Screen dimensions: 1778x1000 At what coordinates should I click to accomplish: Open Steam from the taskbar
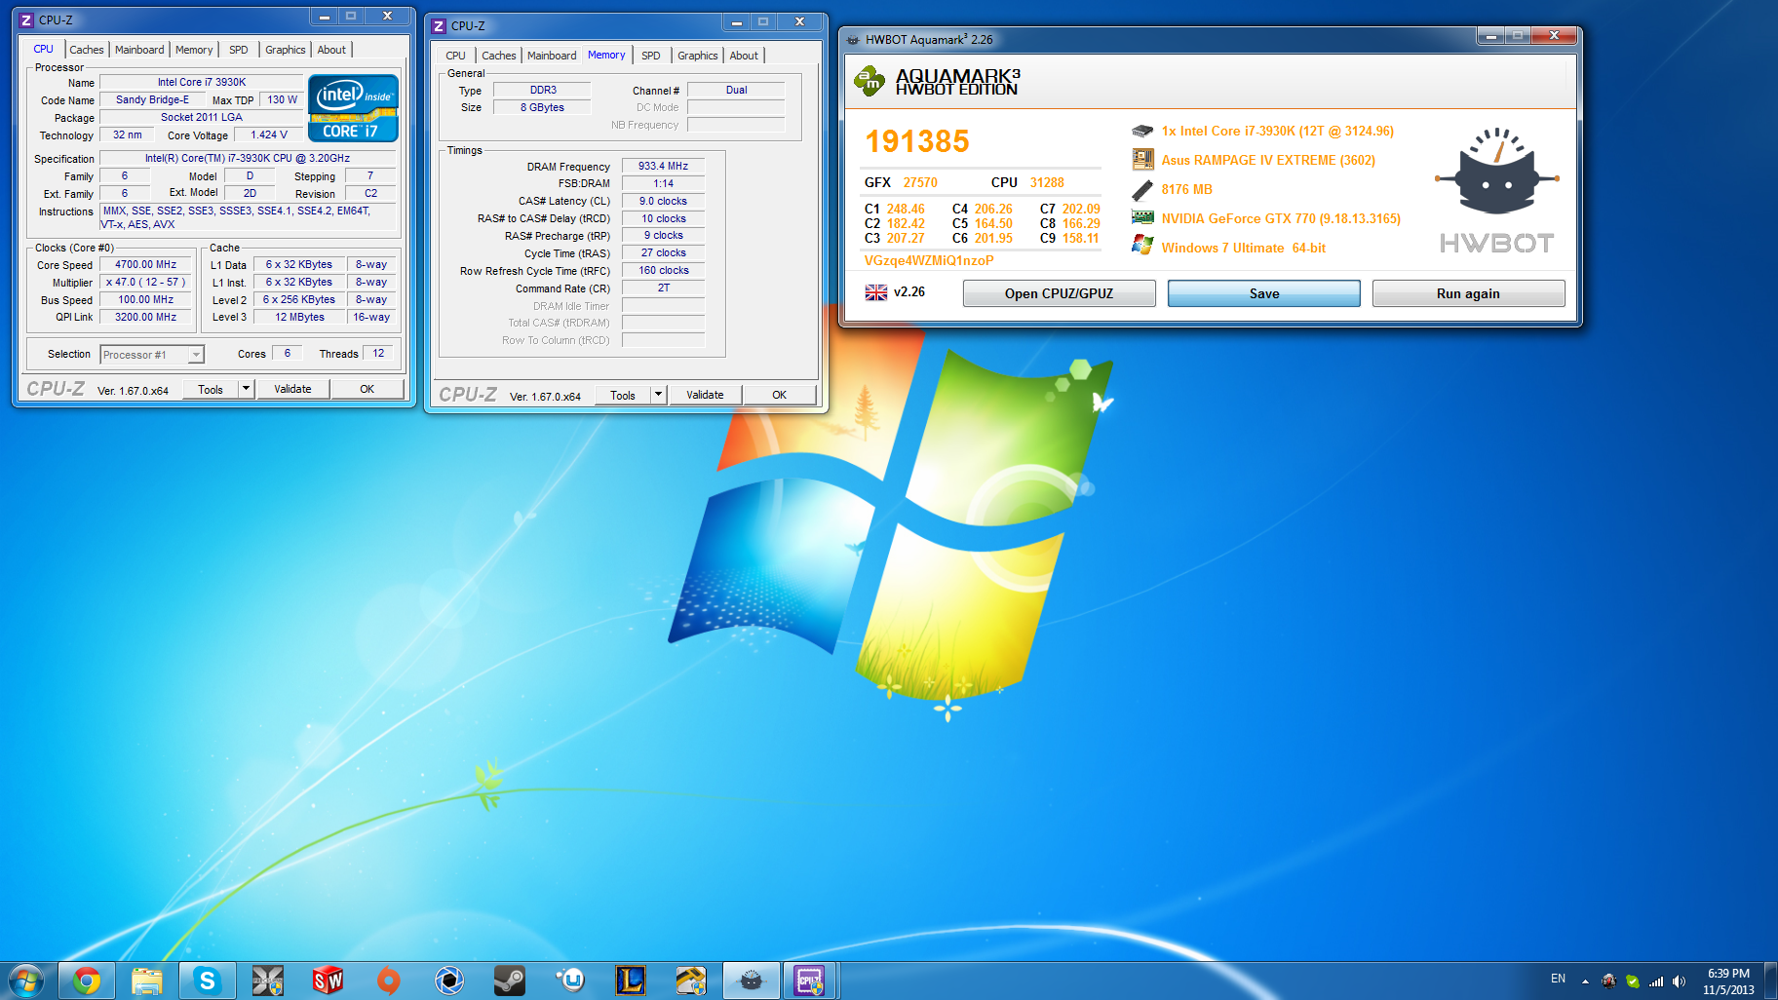pos(509,981)
